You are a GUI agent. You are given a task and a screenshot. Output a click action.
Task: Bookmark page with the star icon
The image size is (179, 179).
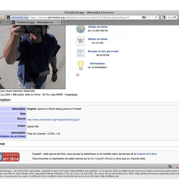(x=148, y=17)
